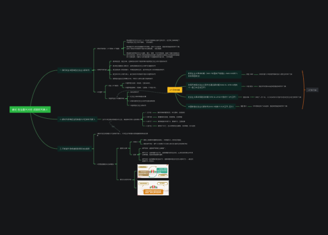Open the upper embedded slide image
Screen dimensions: 328x235
[x=153, y=171]
